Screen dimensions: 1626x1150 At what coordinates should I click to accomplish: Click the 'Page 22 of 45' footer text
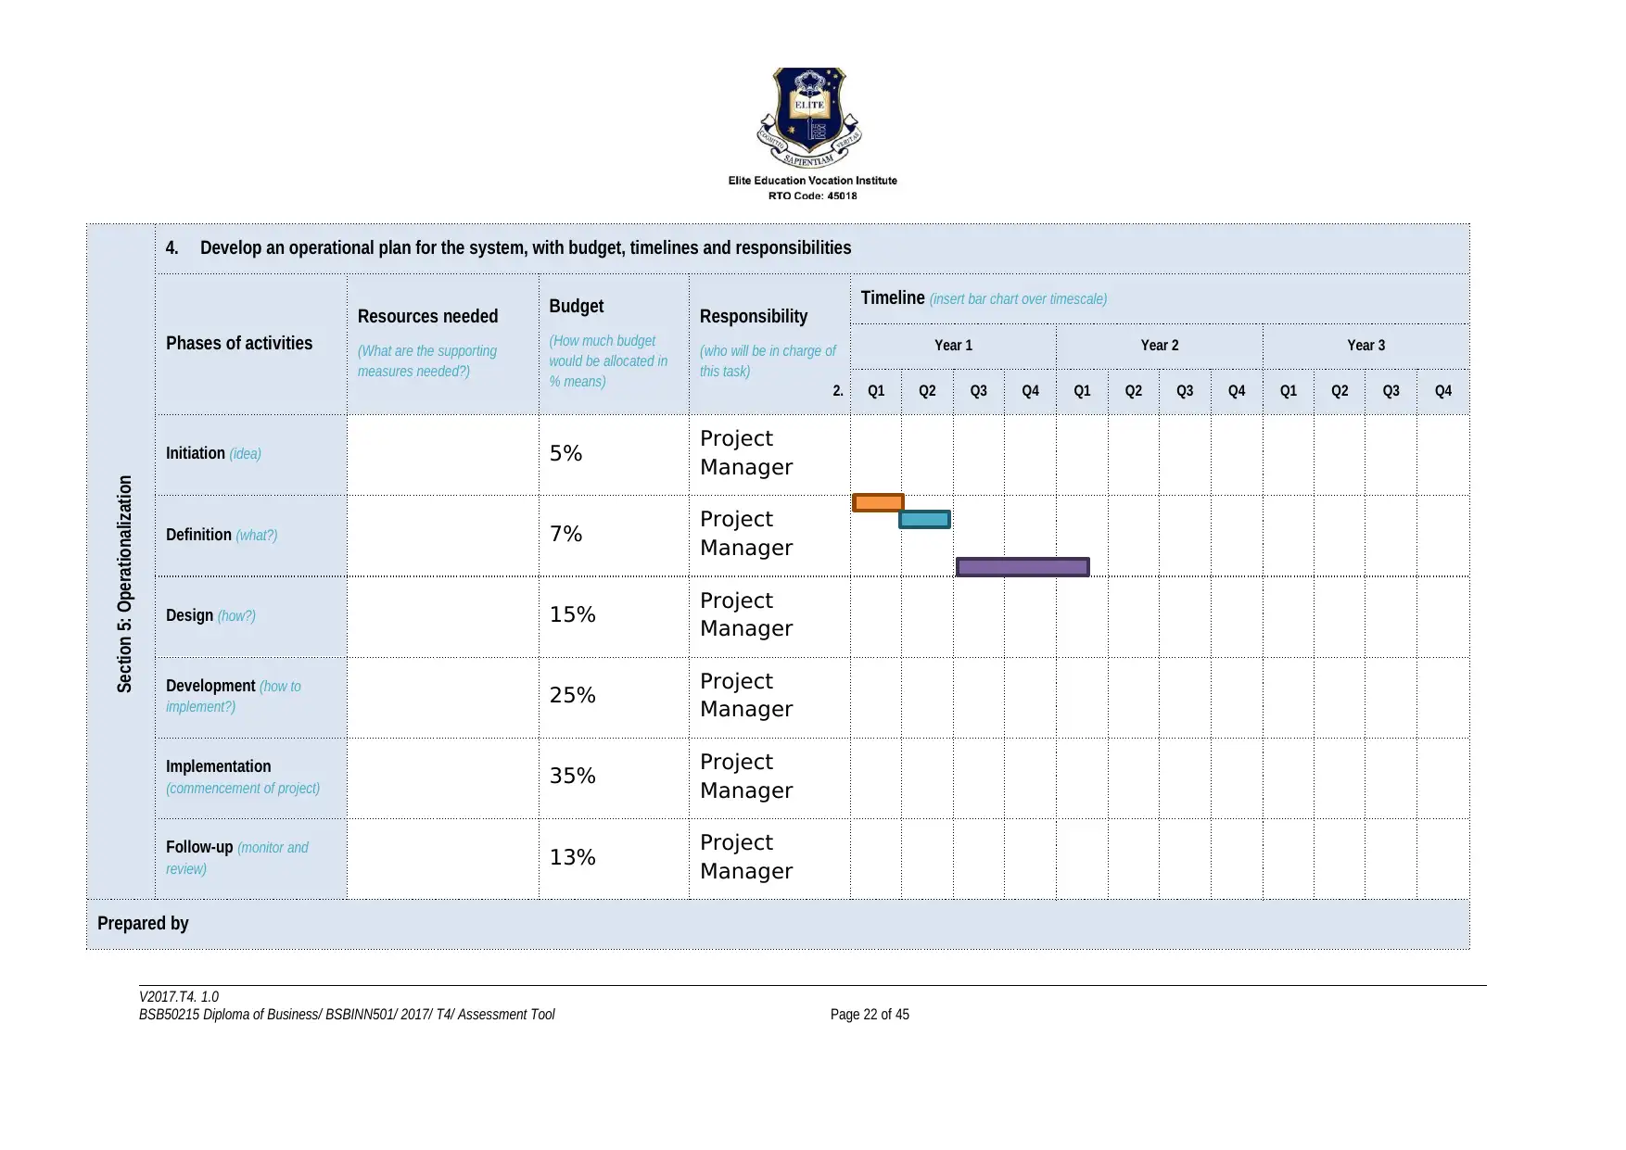point(870,1015)
